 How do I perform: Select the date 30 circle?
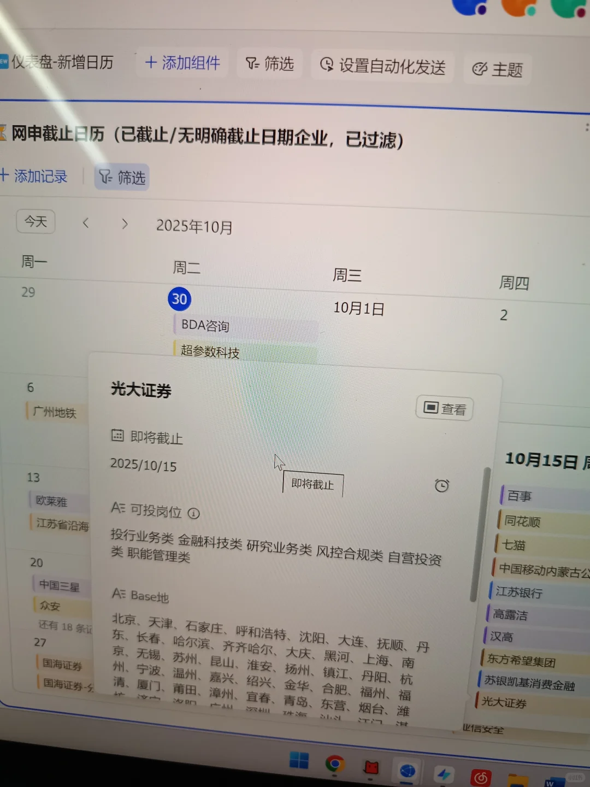[179, 299]
